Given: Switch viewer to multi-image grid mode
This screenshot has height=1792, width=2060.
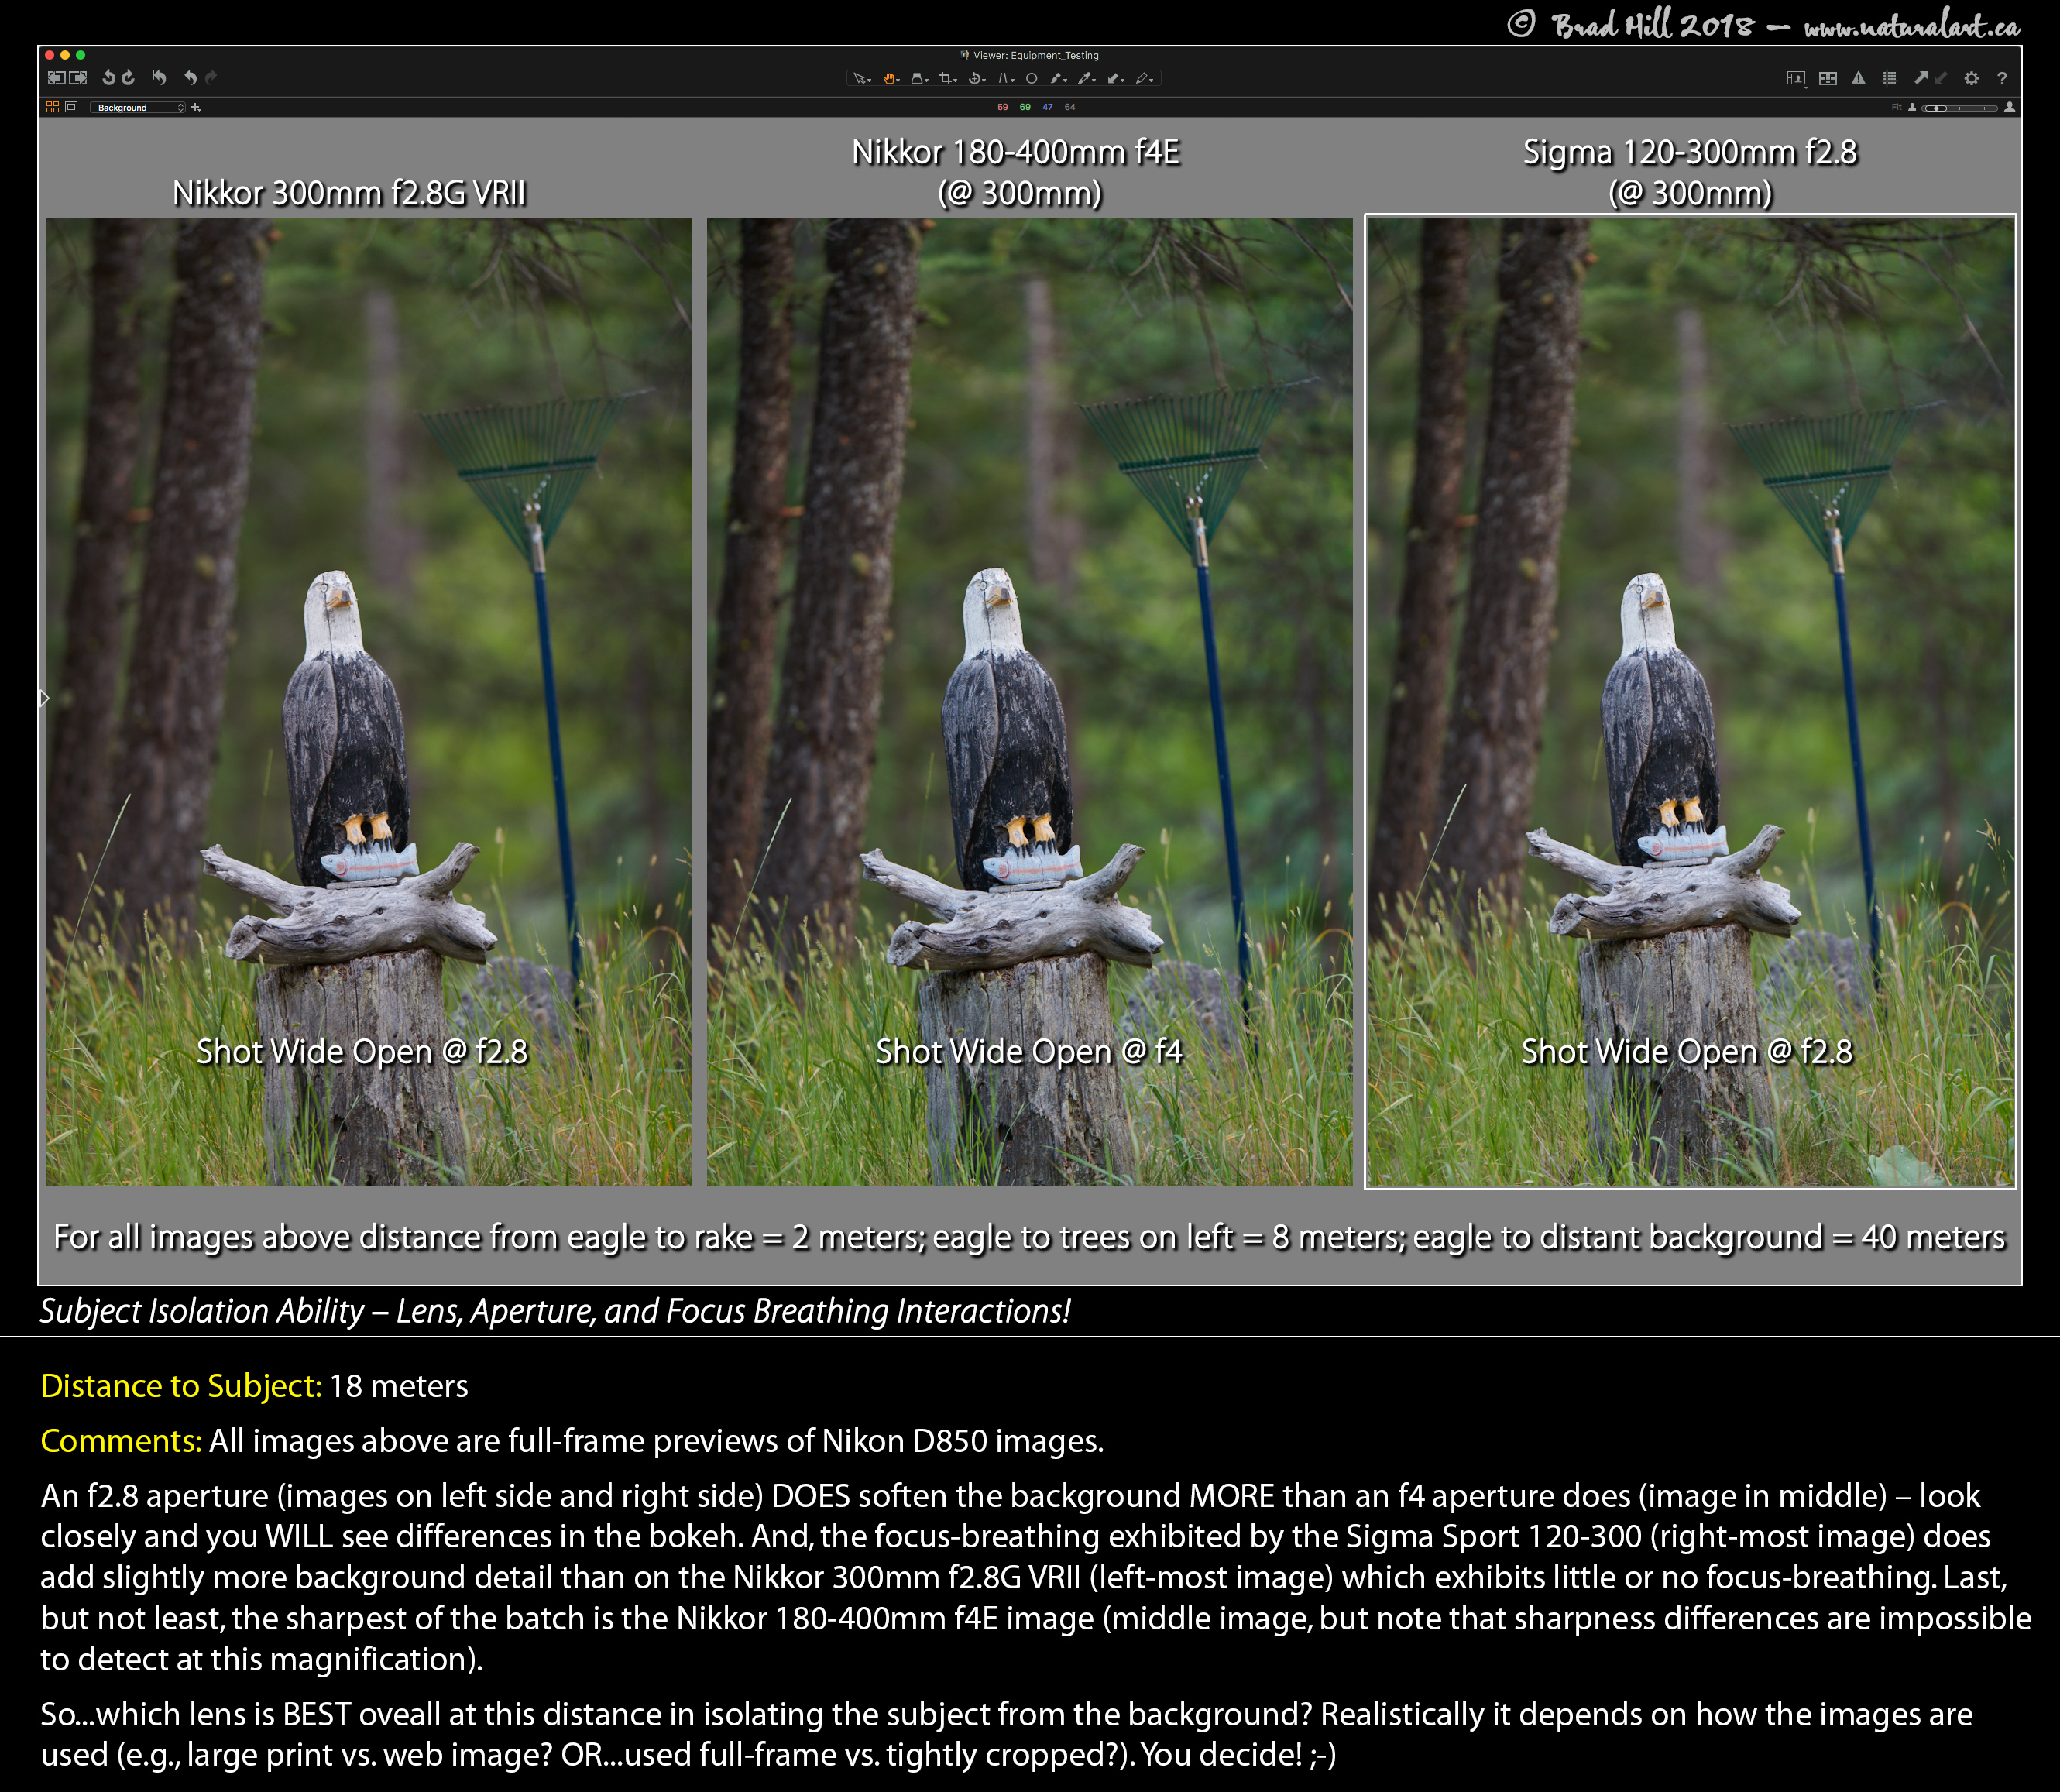Looking at the screenshot, I should [53, 108].
